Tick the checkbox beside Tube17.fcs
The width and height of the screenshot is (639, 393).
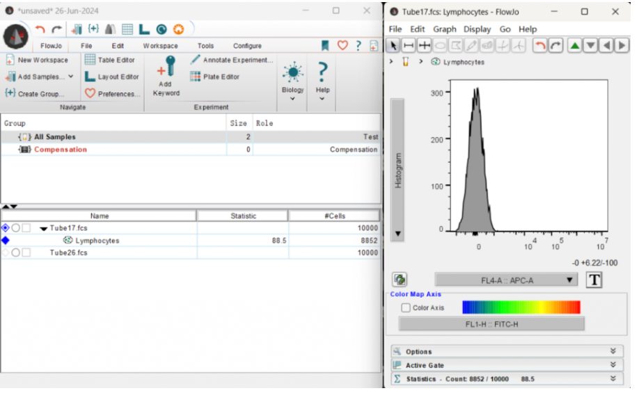26,228
